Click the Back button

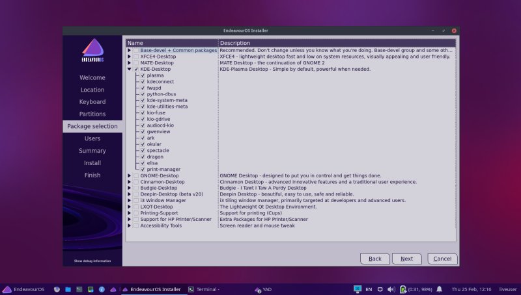click(375, 259)
